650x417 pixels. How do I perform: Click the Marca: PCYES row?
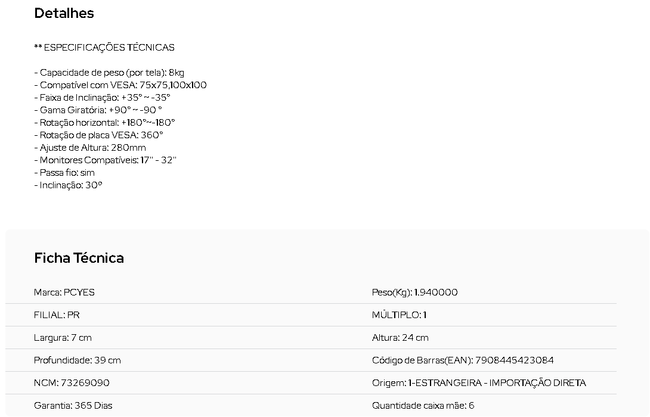(x=64, y=292)
